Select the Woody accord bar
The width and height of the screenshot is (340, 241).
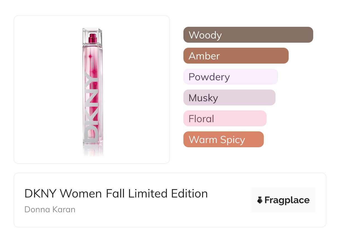point(248,35)
